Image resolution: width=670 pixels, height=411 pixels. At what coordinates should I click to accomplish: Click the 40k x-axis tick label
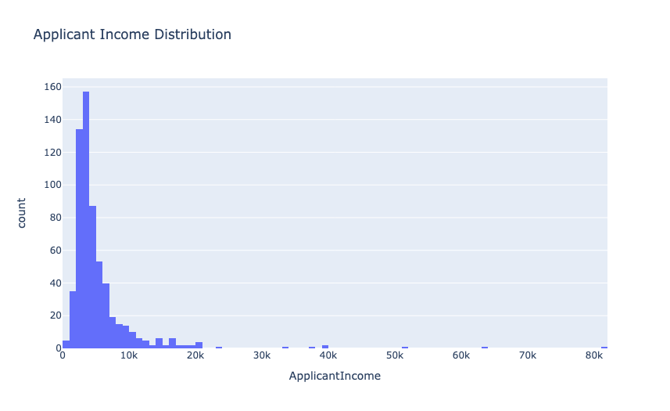328,356
